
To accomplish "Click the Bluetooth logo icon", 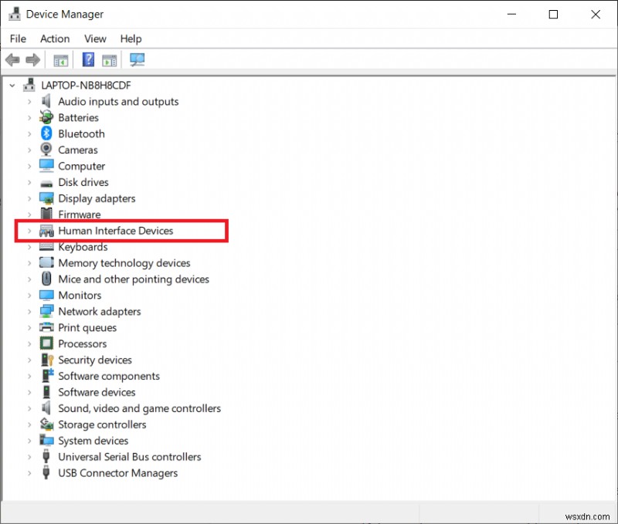I will tap(46, 134).
